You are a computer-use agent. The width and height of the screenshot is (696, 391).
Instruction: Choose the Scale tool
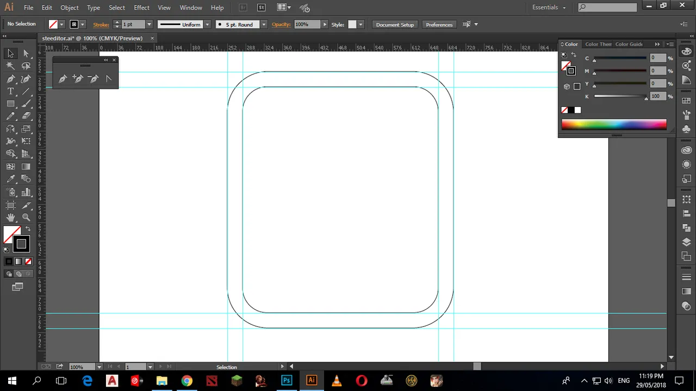pyautogui.click(x=26, y=129)
